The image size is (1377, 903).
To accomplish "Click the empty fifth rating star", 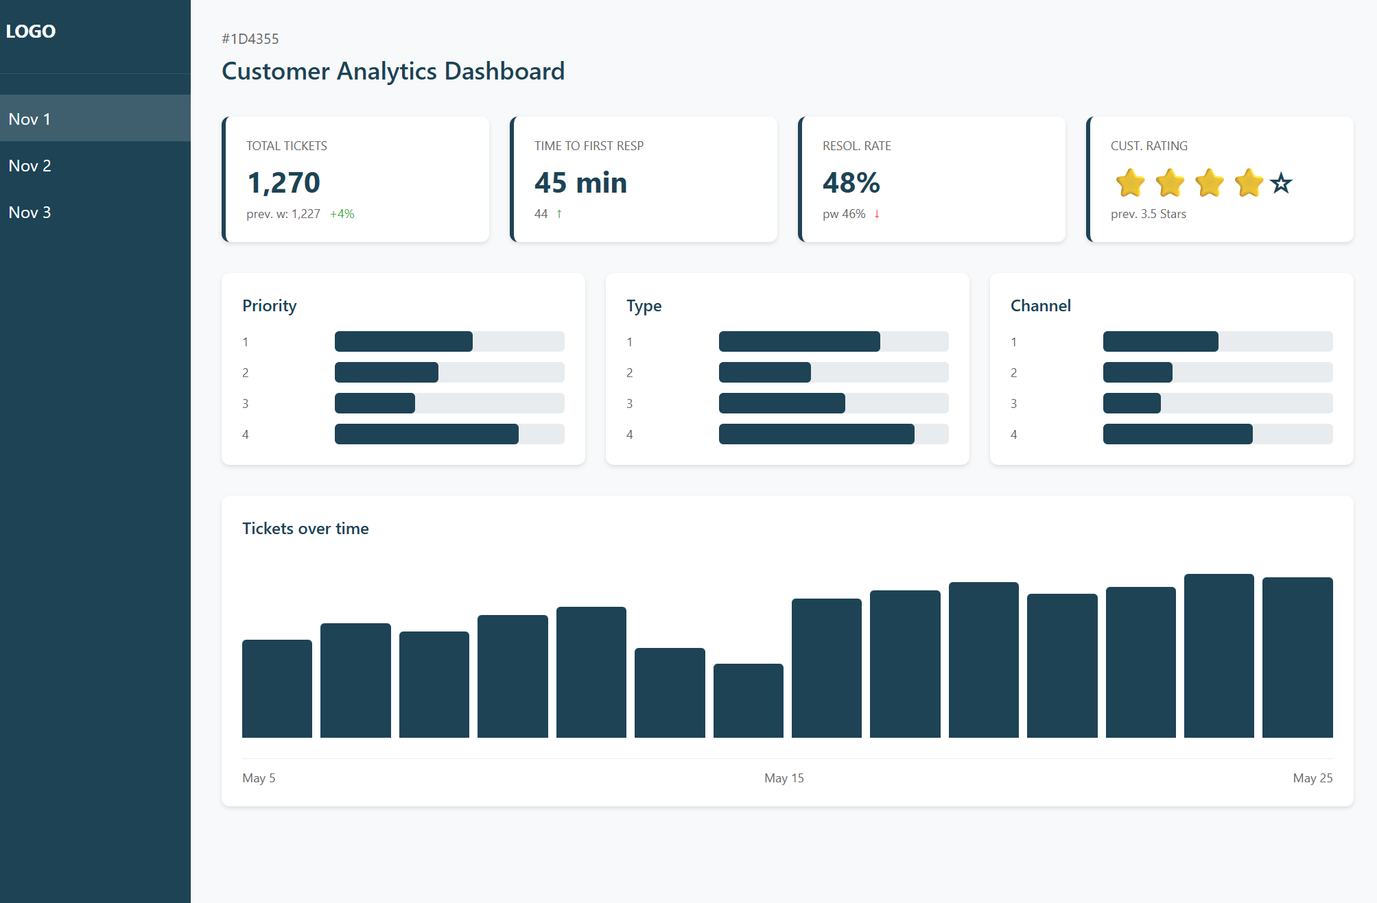I will click(x=1281, y=184).
